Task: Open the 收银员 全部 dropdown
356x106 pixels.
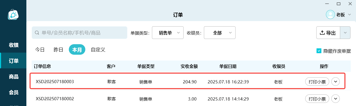Action: (x=220, y=33)
